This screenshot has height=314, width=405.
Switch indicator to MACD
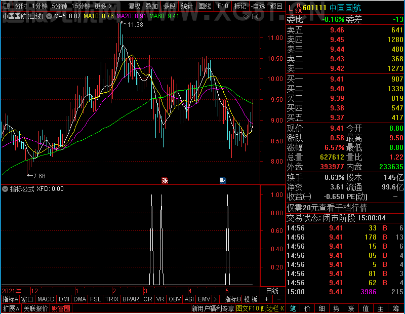pyautogui.click(x=46, y=299)
